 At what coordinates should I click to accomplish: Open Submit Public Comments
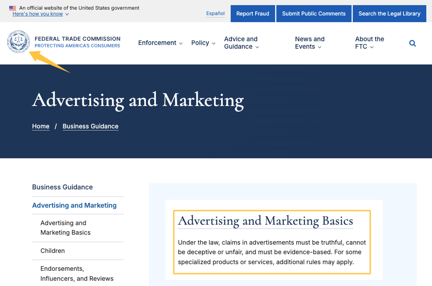pyautogui.click(x=314, y=13)
